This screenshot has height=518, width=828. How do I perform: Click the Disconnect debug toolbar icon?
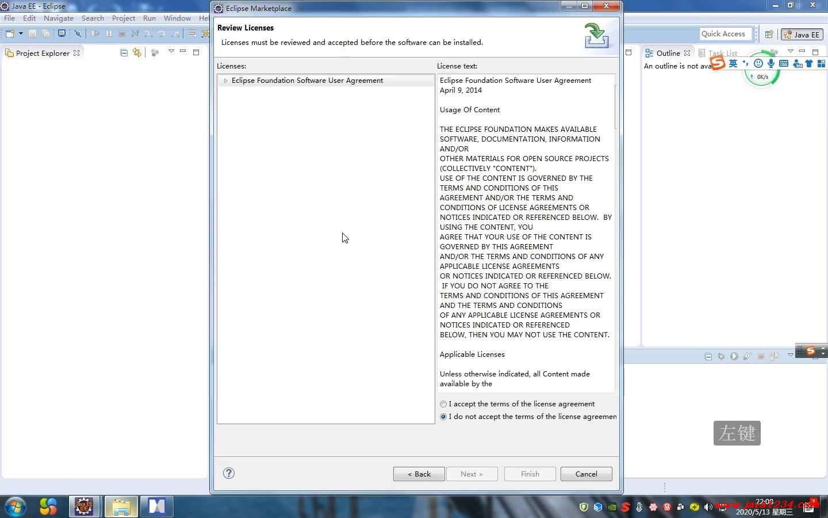(x=135, y=33)
